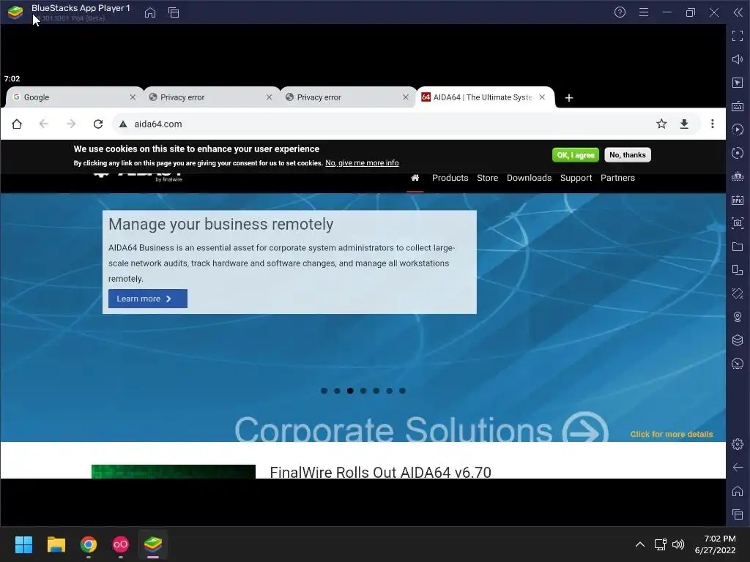Switch to the Google tab

click(x=74, y=97)
